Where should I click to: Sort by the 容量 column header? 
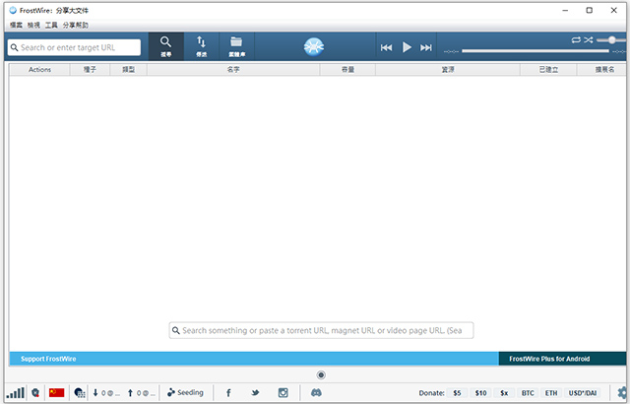click(347, 70)
